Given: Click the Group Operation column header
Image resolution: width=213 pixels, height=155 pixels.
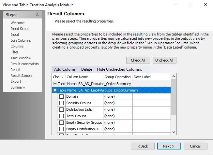Looking at the screenshot, I should click(x=118, y=77).
